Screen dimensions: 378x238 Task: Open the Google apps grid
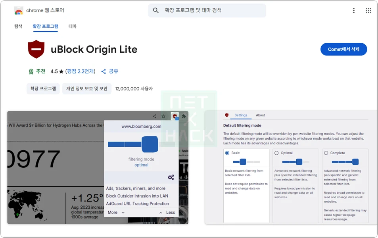[x=368, y=11]
